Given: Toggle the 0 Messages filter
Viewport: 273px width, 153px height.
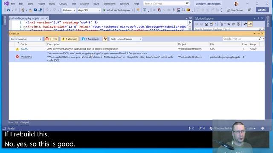Looking at the screenshot, I should click(90, 39).
